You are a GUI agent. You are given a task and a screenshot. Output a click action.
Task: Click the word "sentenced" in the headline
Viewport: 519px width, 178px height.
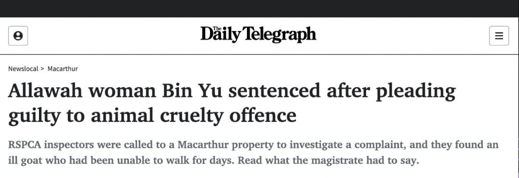tap(275, 91)
